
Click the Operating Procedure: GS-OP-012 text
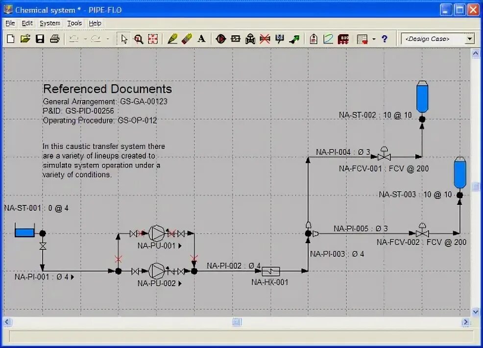pyautogui.click(x=99, y=120)
